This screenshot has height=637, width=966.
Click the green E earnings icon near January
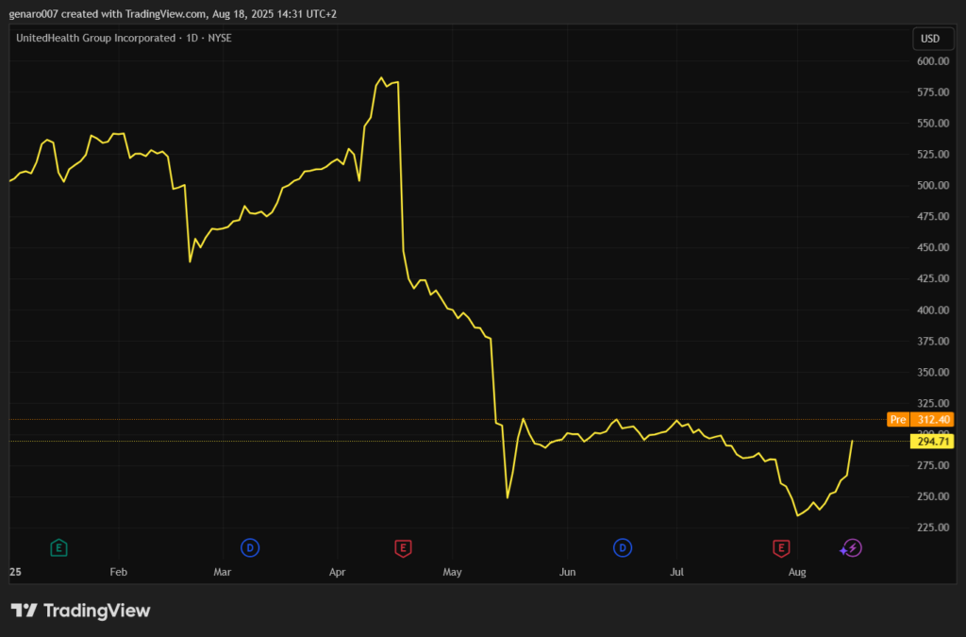coord(58,547)
